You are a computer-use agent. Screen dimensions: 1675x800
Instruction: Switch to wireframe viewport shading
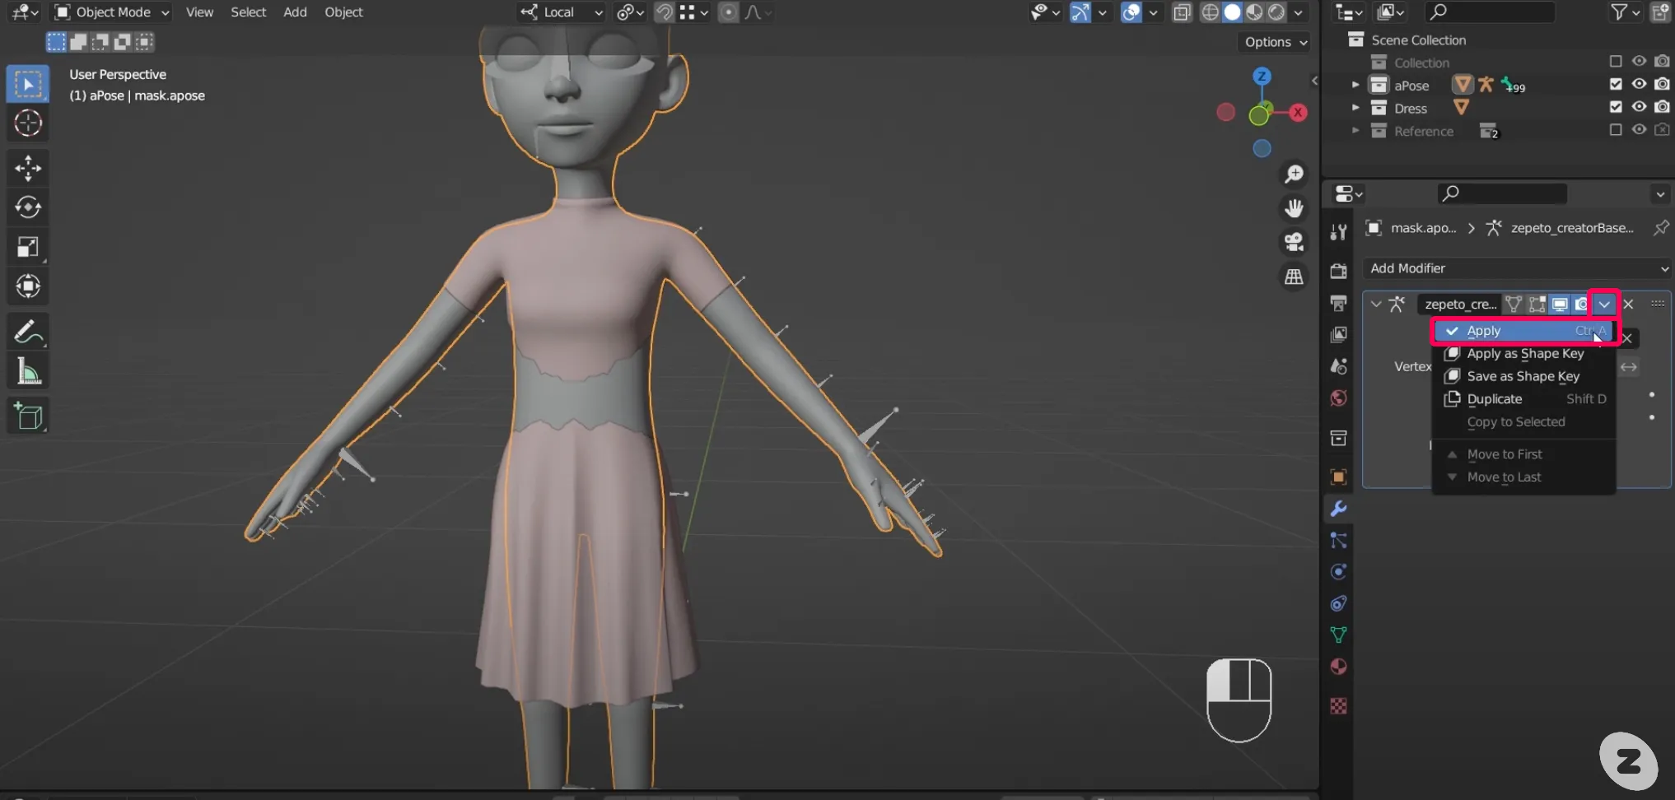pyautogui.click(x=1211, y=12)
